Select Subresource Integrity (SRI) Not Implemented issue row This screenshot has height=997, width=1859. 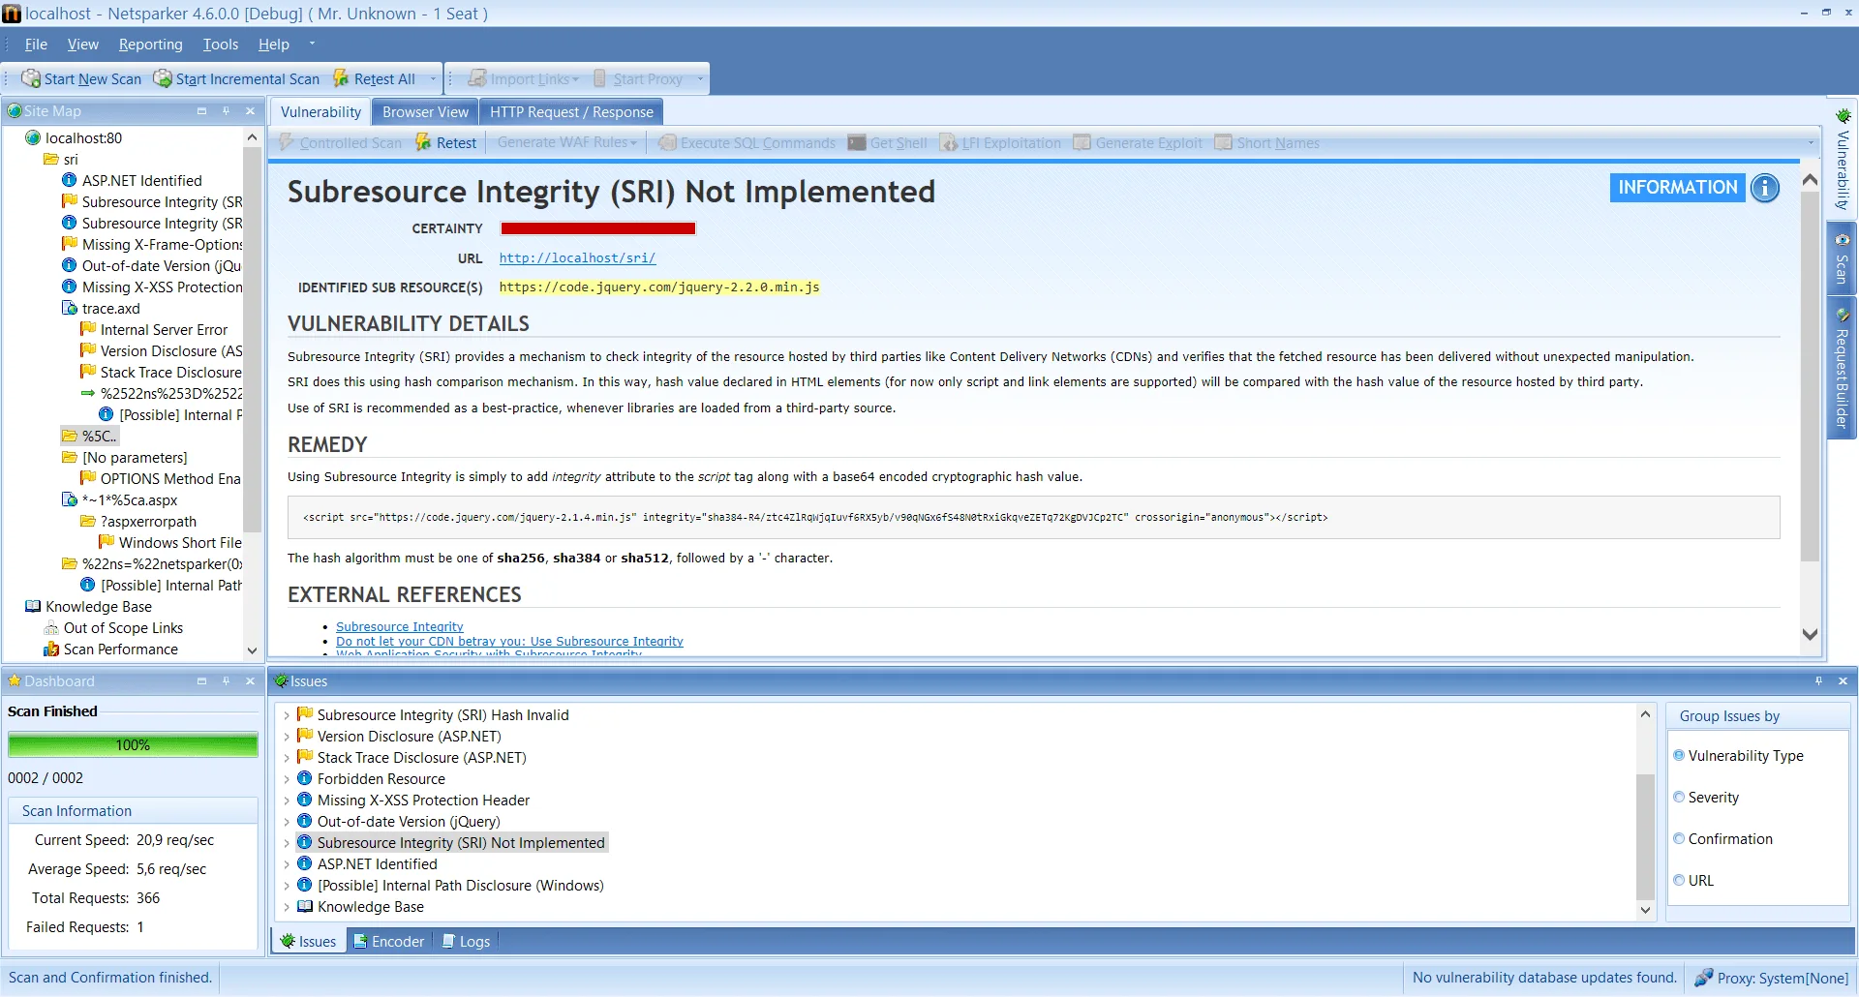pos(451,843)
